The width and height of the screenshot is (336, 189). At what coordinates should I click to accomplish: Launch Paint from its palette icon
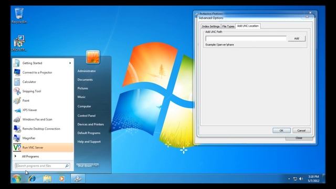point(17,100)
